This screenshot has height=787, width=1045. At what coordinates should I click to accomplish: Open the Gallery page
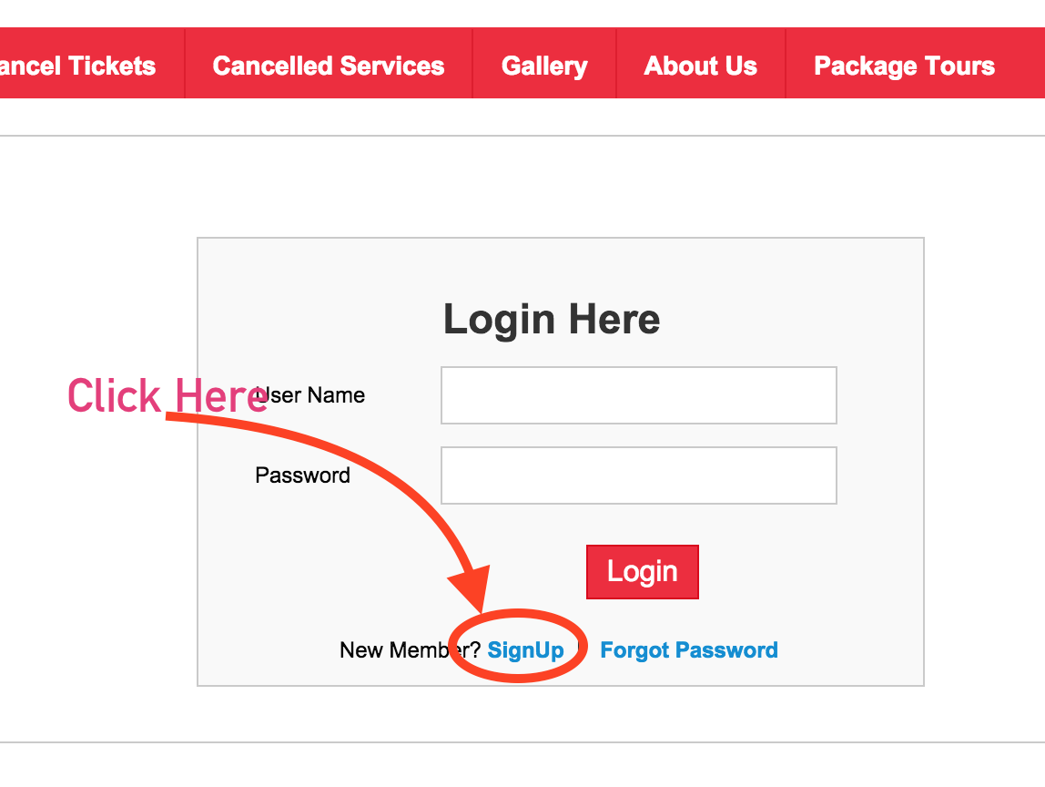(543, 65)
